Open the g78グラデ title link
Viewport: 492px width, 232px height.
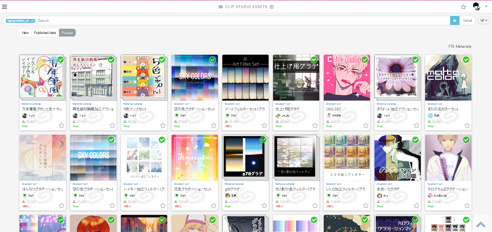pyautogui.click(x=232, y=189)
